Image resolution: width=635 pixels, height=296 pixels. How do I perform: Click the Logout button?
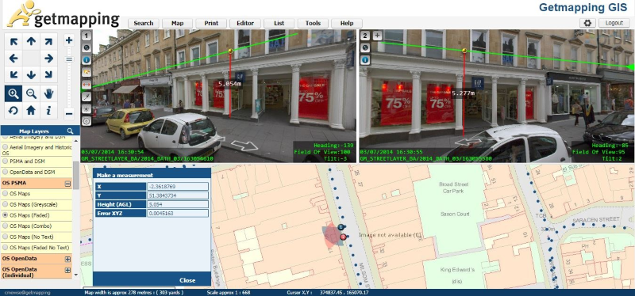point(614,23)
